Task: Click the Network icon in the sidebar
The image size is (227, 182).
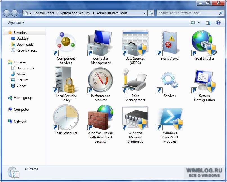Action: pyautogui.click(x=10, y=121)
